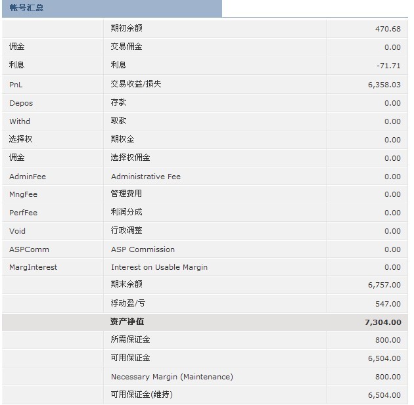Click the 选择权佣金 label

(130, 158)
